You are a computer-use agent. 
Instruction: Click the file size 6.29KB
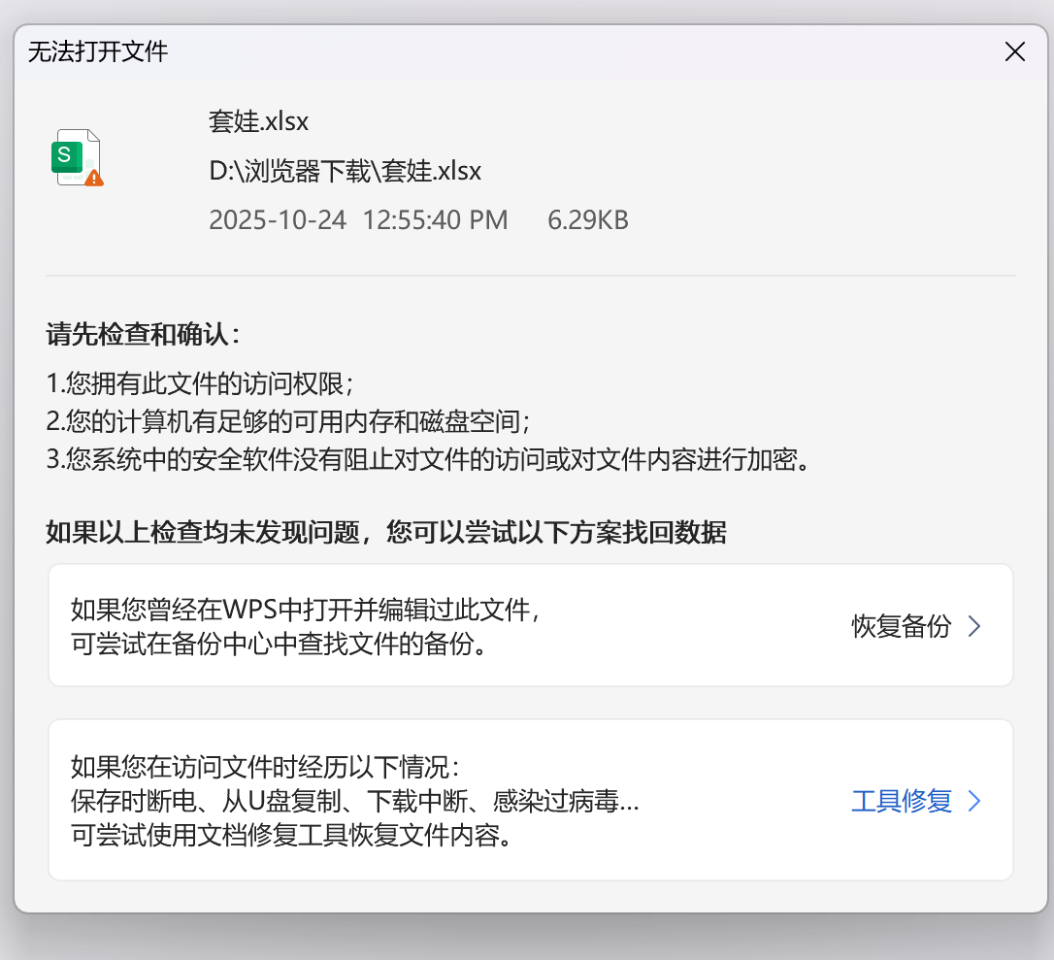[x=588, y=220]
